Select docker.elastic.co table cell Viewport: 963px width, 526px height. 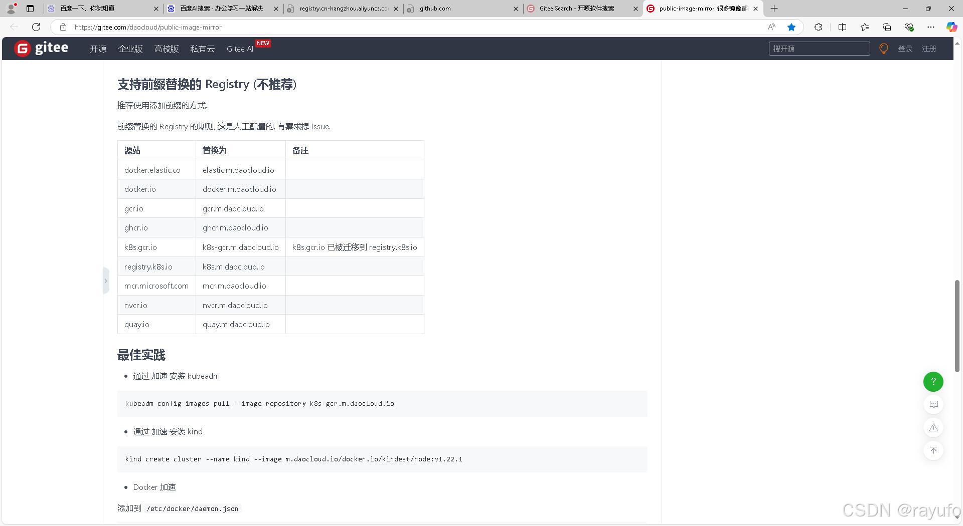(156, 170)
